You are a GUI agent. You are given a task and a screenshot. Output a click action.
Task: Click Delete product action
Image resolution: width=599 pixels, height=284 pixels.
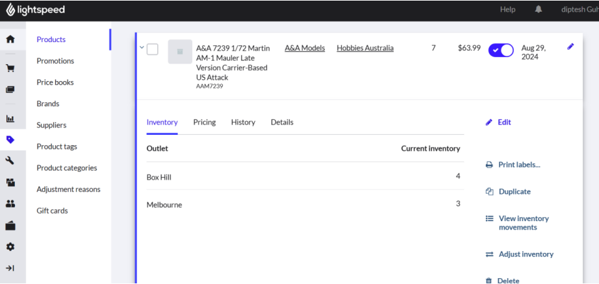tap(502, 281)
